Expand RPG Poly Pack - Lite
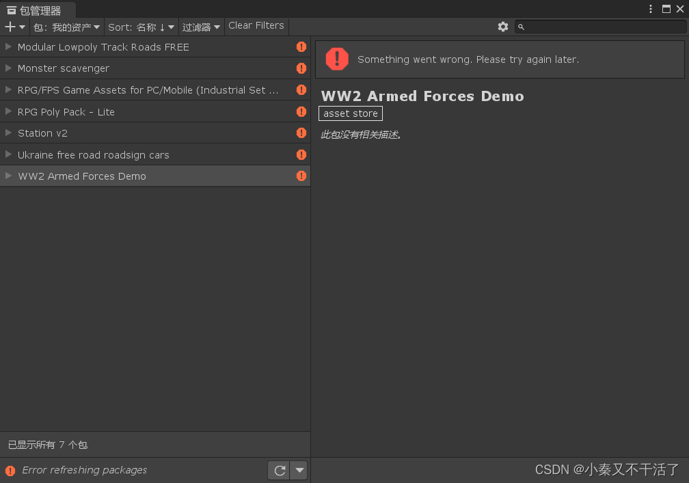The width and height of the screenshot is (689, 483). click(8, 111)
